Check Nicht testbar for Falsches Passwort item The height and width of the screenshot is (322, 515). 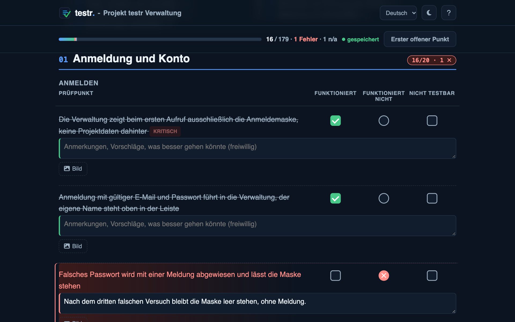(432, 276)
